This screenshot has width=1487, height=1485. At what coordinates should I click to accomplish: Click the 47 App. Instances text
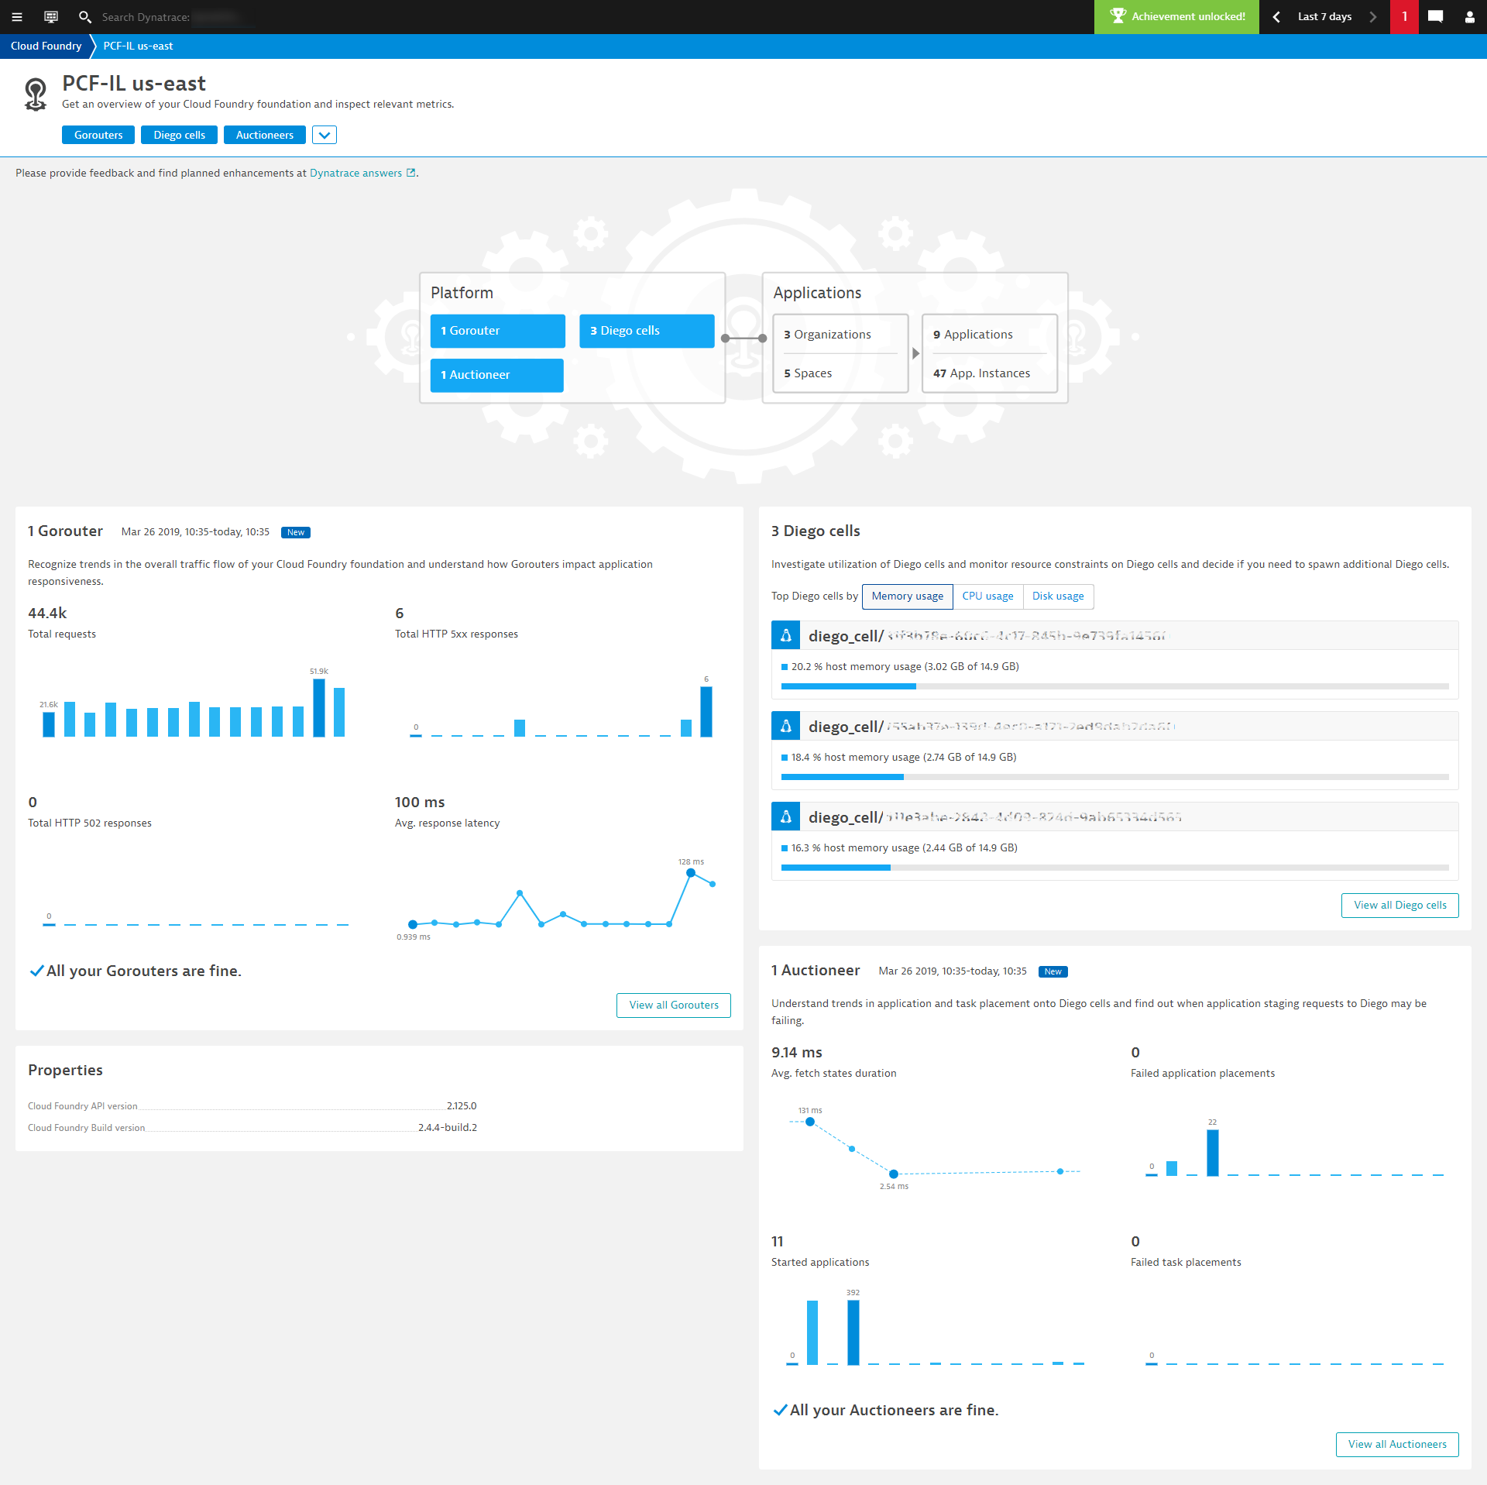(981, 373)
